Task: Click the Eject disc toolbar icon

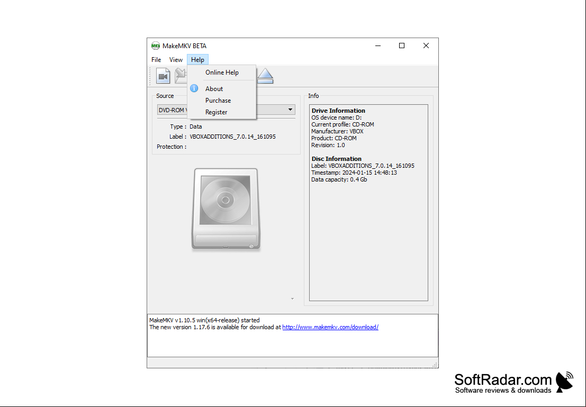Action: click(265, 76)
